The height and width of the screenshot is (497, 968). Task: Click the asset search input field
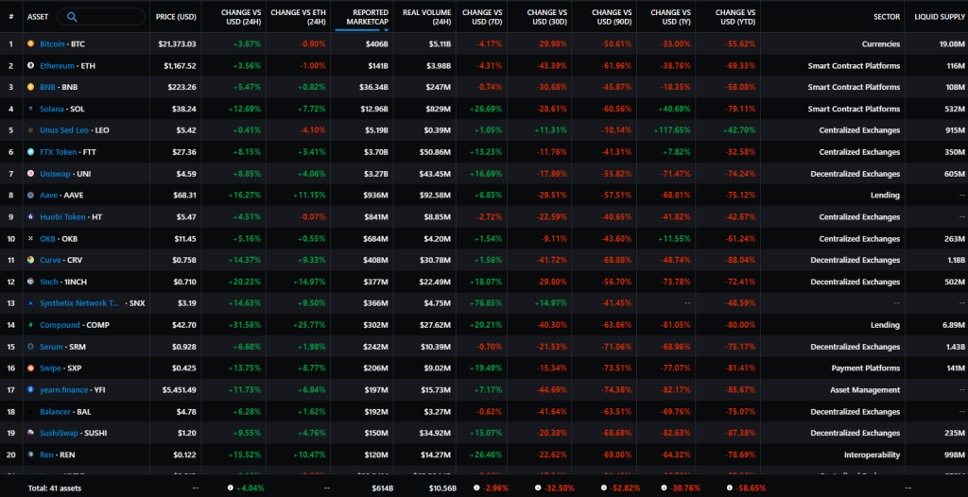click(101, 17)
